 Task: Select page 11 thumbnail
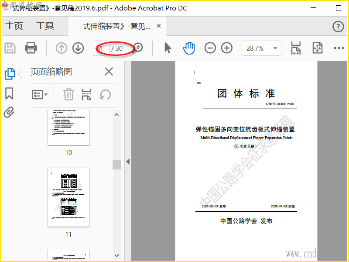(x=68, y=197)
